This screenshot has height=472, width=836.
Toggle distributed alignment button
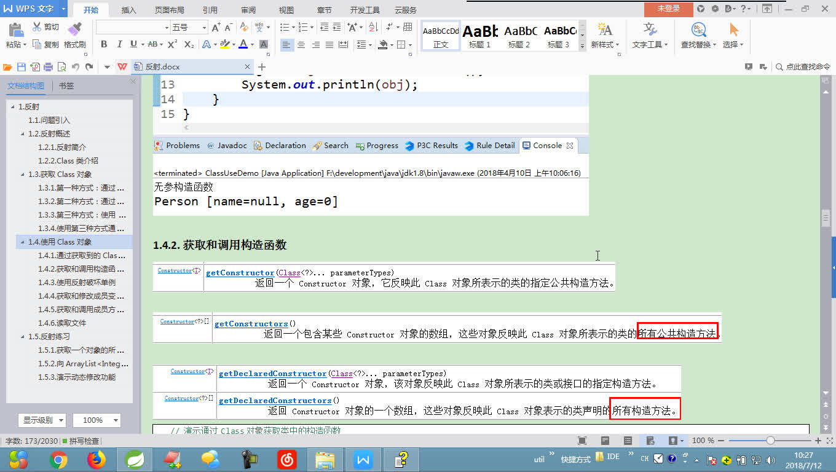[x=344, y=45]
